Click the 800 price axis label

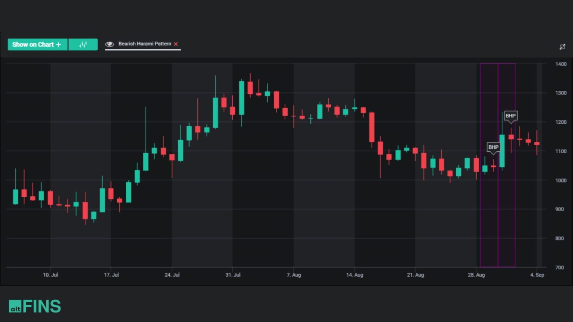(x=560, y=239)
